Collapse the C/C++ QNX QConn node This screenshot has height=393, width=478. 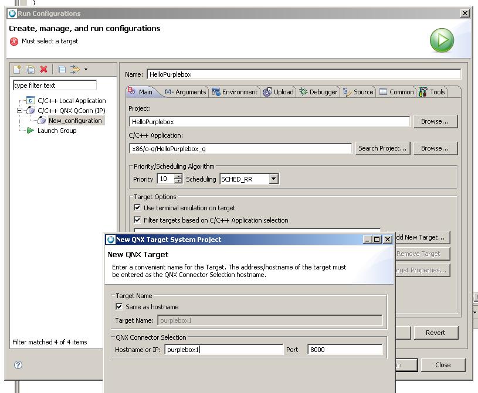(20, 111)
